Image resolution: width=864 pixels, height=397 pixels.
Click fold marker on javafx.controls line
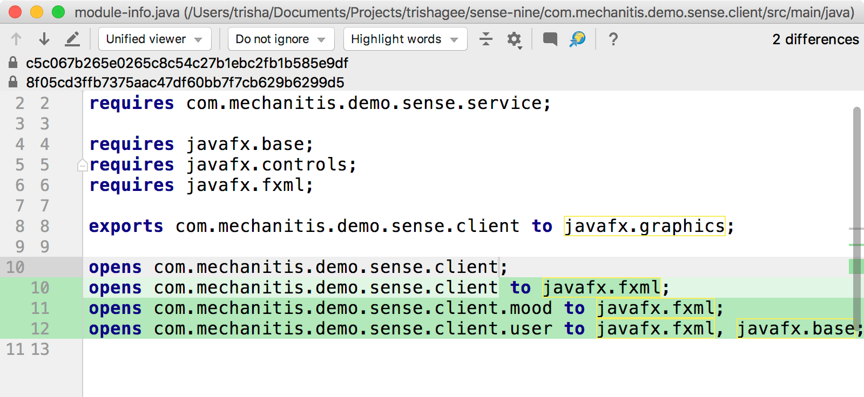pos(82,165)
